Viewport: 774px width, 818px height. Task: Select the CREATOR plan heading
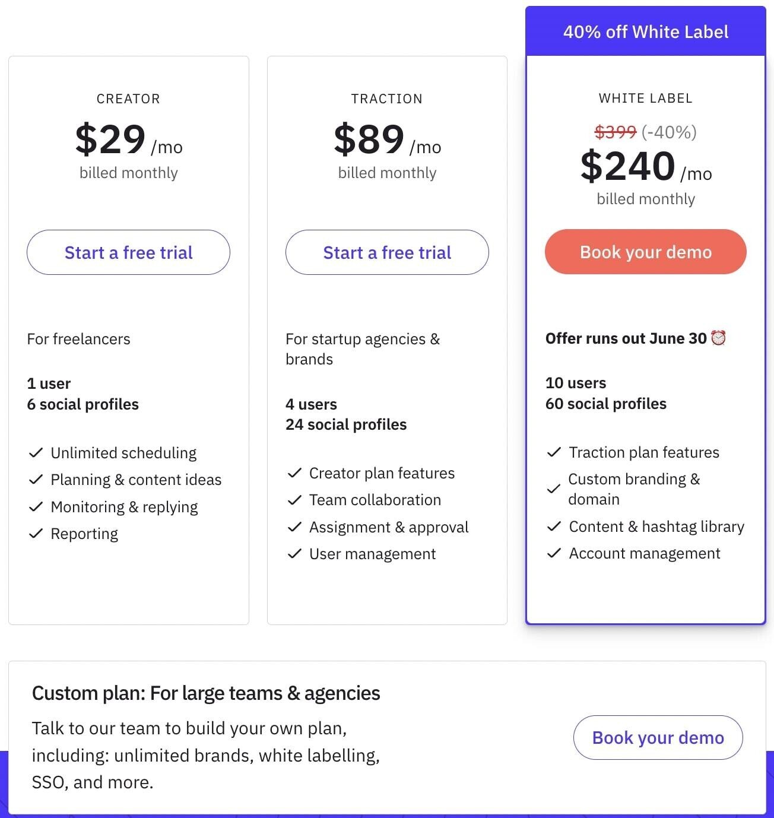(128, 99)
